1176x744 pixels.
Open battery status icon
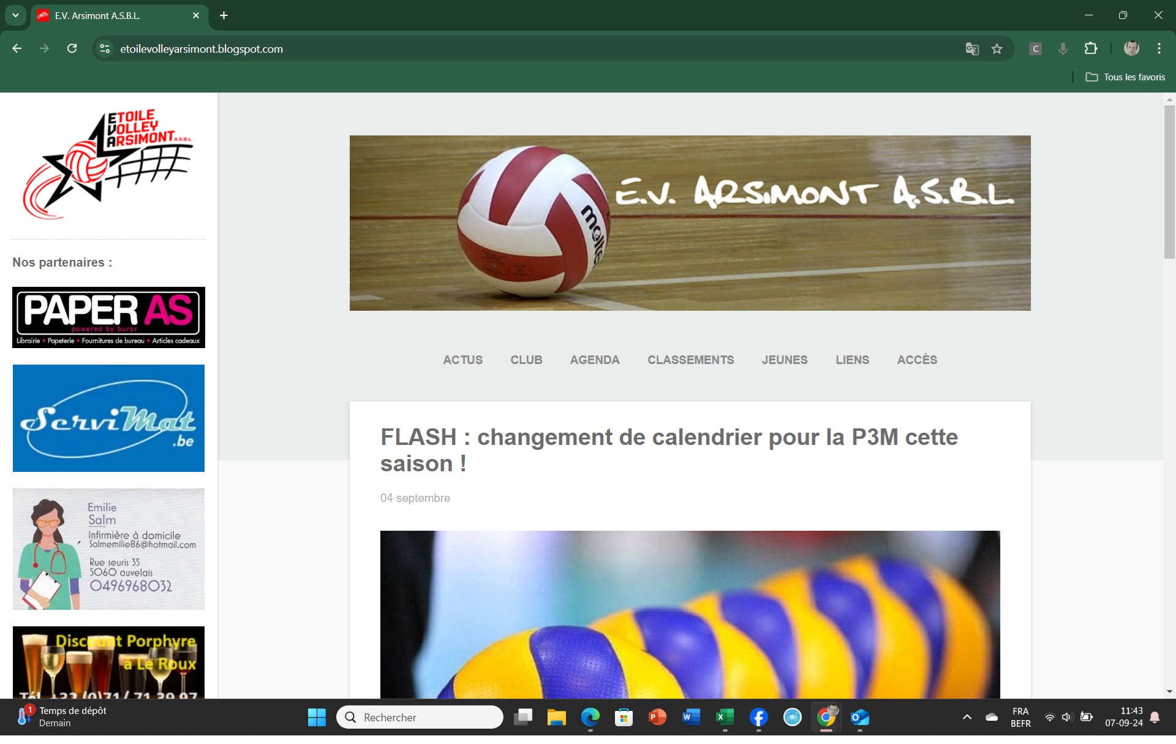1087,717
